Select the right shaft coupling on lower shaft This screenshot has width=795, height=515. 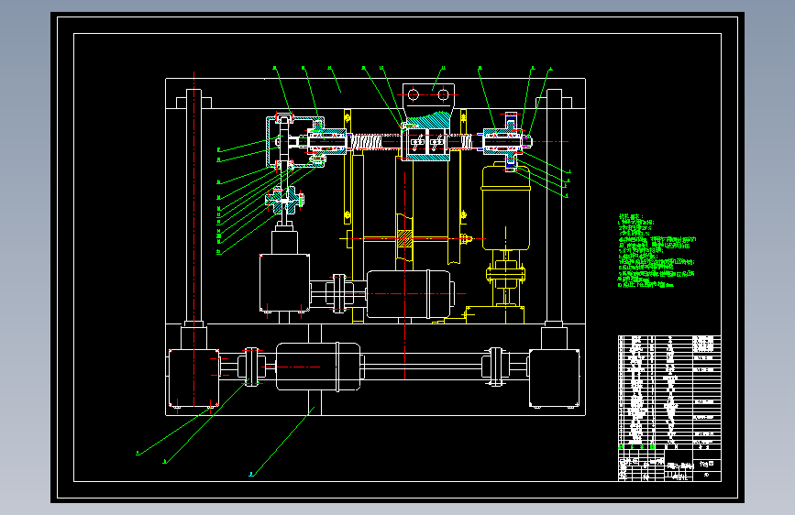tap(496, 367)
